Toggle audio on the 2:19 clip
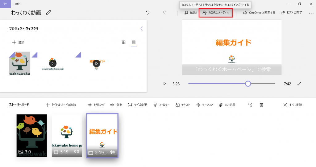 tap(112, 152)
